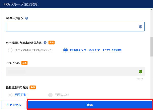Viewport: 153px width, 110px height.
Task: Open help icon beside OSバージョン label
Action: click(x=27, y=18)
